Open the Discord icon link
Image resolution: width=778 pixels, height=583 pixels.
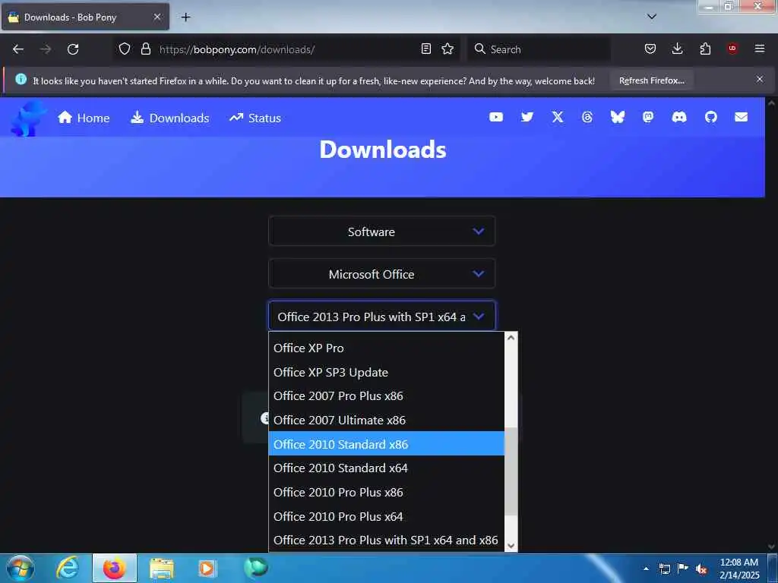click(678, 117)
